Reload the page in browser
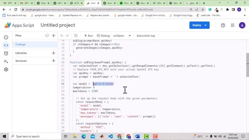 point(16,9)
